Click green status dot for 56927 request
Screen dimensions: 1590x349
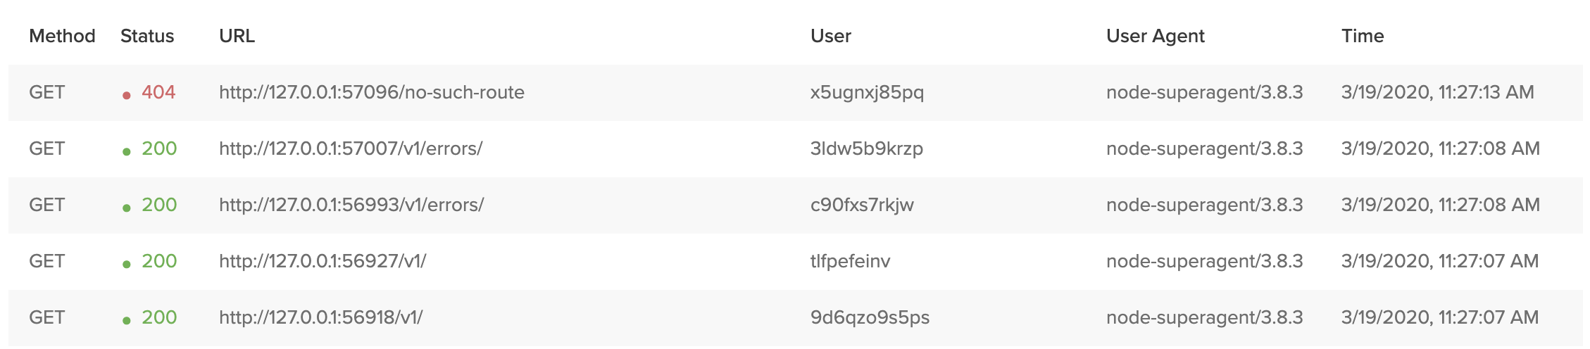(127, 265)
